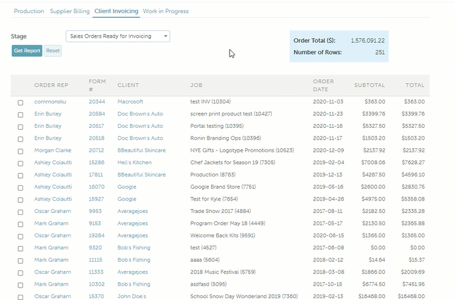Click the BBeautiful Skincare client for form 20712
The image size is (455, 300).
click(142, 150)
